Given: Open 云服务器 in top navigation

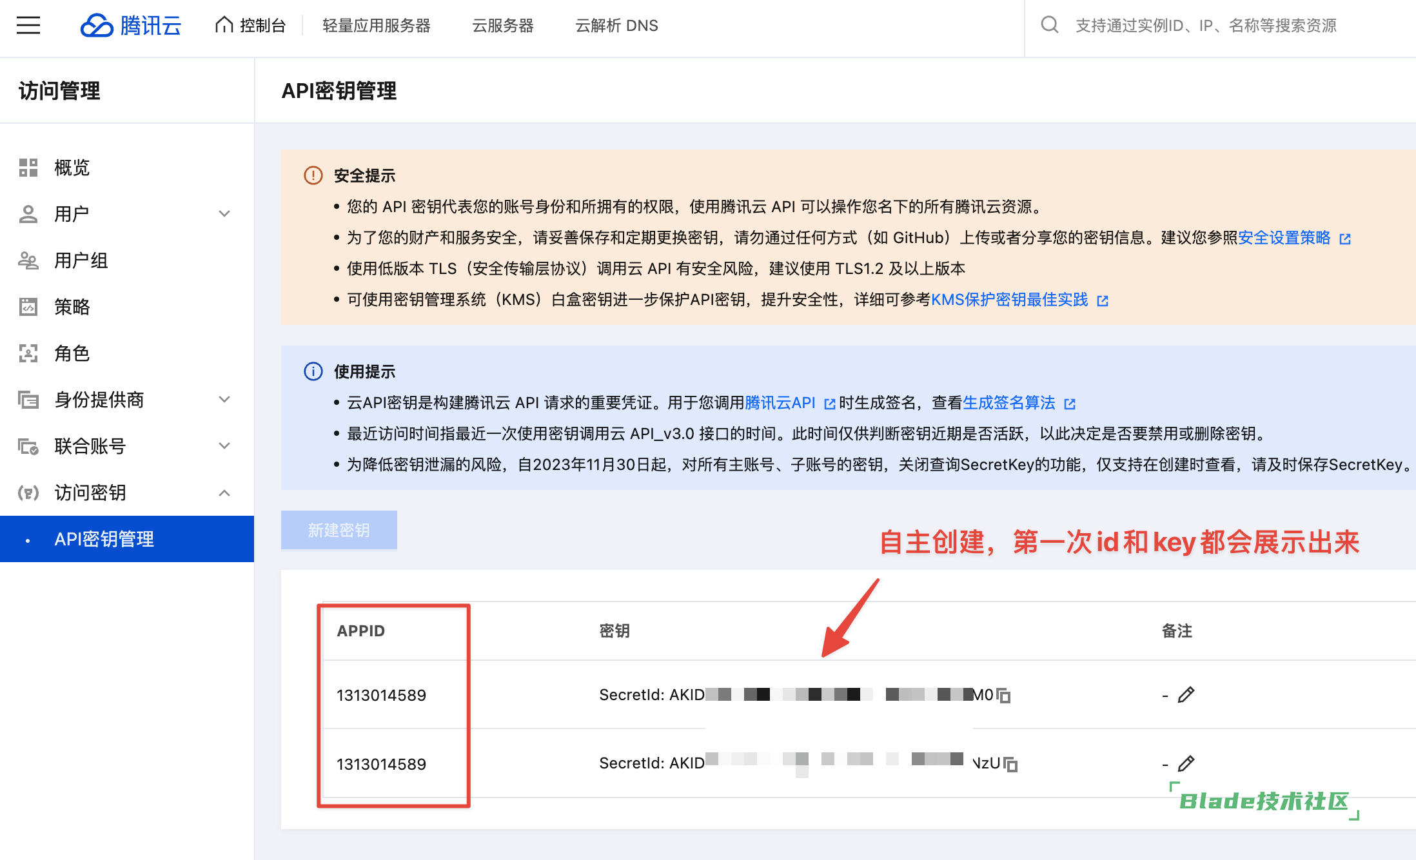Looking at the screenshot, I should 503,25.
